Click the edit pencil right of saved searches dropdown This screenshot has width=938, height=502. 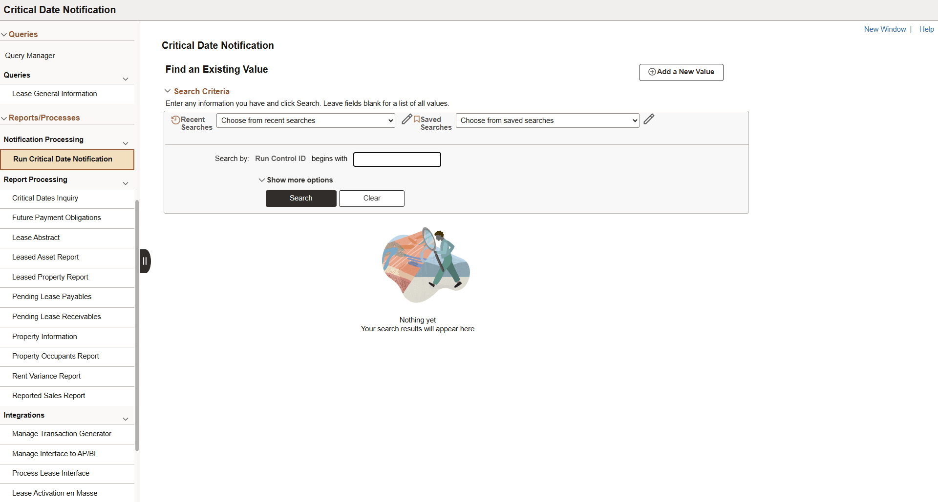(x=649, y=119)
